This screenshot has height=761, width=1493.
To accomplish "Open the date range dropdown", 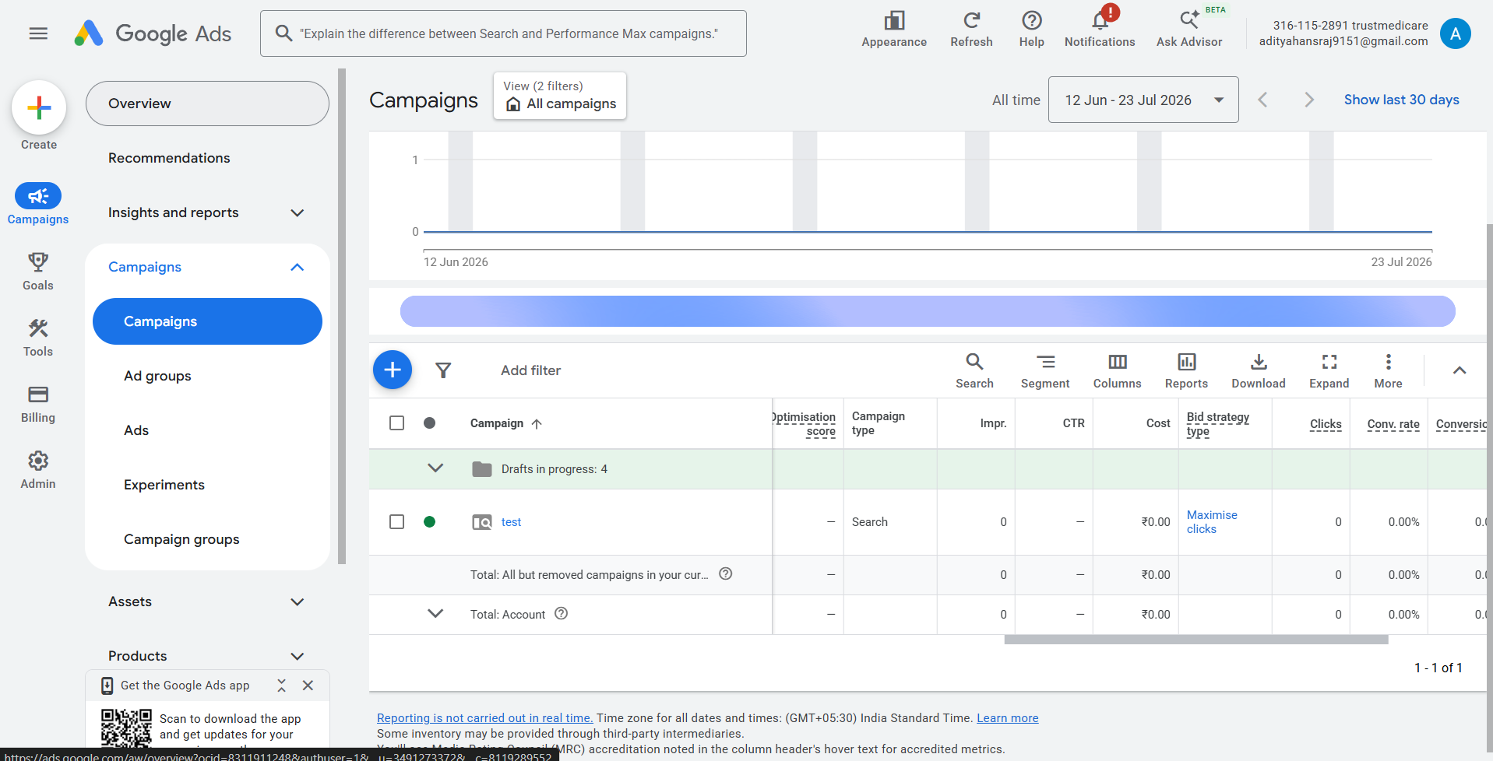I will [1143, 100].
